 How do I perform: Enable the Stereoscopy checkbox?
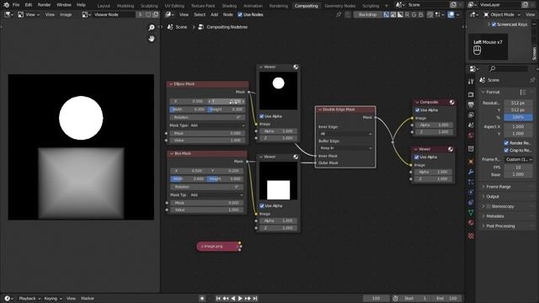point(488,206)
